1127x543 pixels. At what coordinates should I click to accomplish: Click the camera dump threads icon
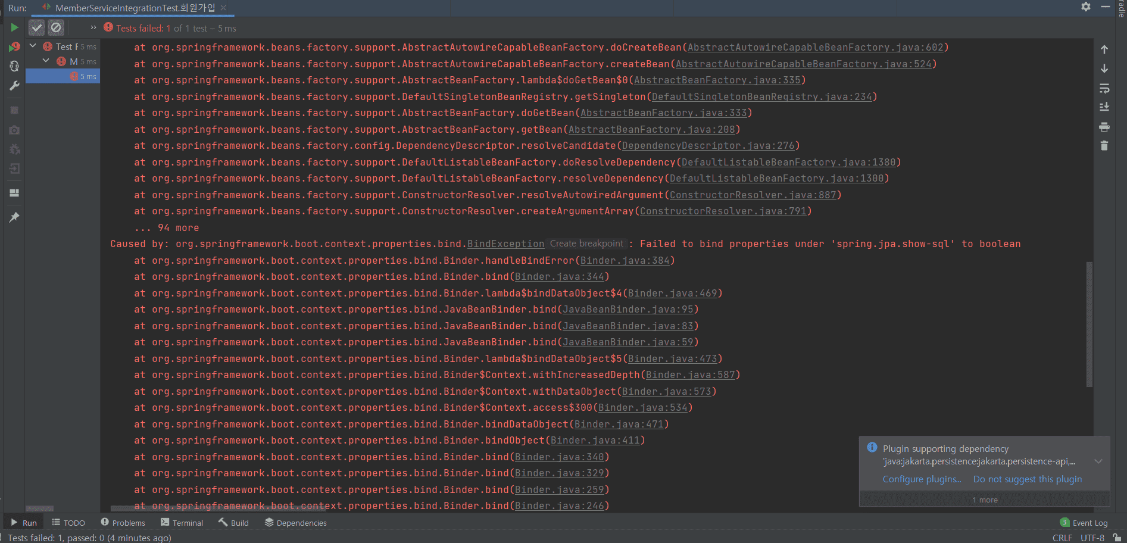tap(14, 130)
